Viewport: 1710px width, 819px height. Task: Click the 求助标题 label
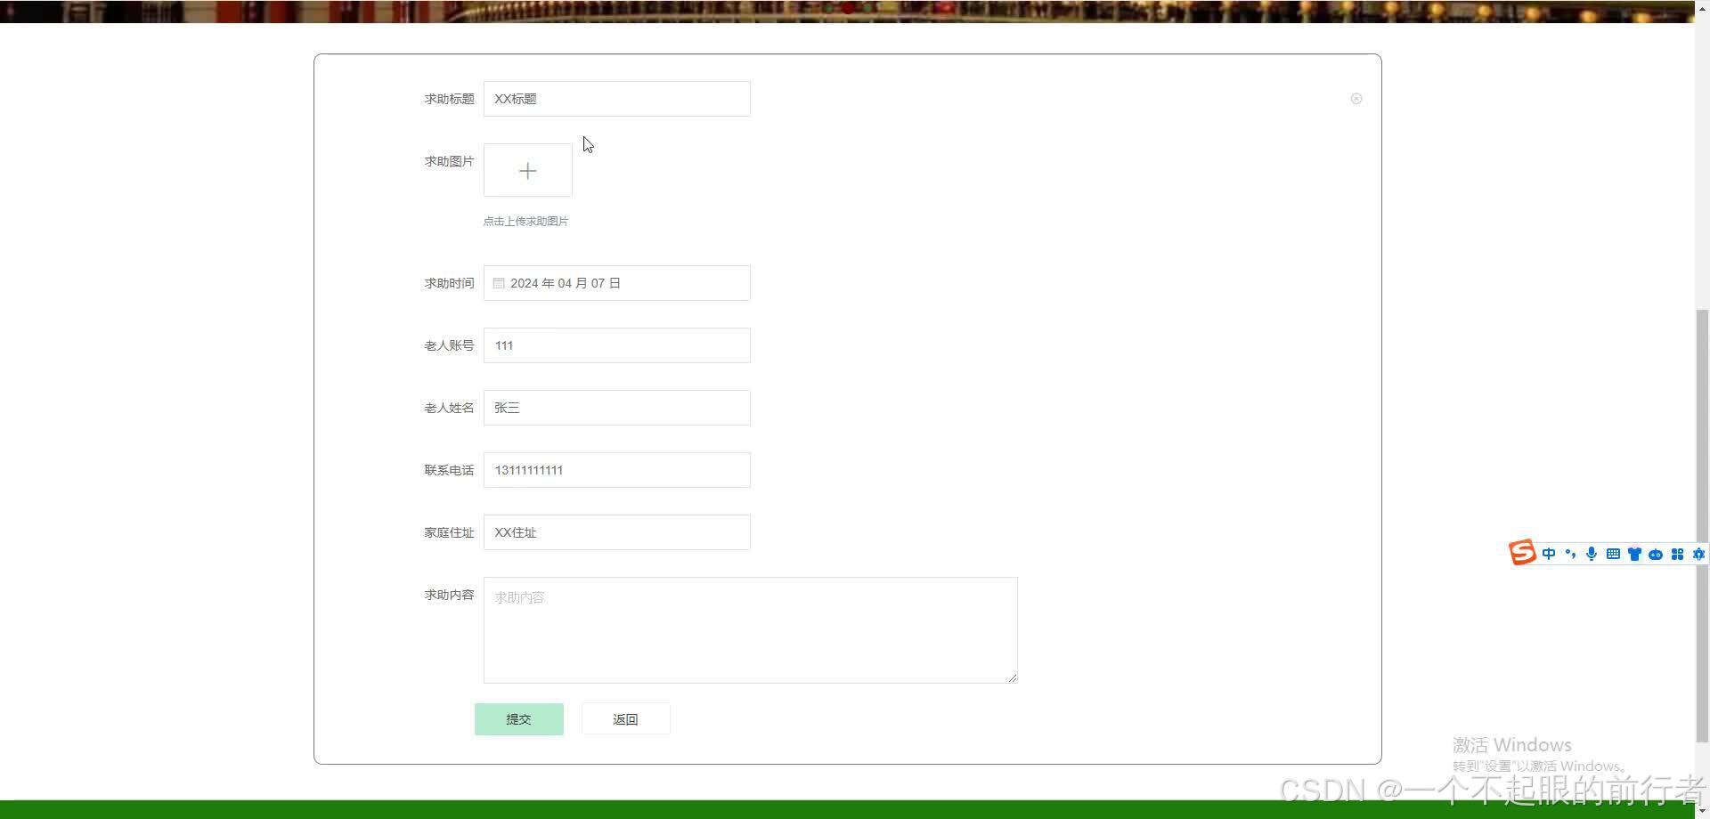tap(449, 99)
